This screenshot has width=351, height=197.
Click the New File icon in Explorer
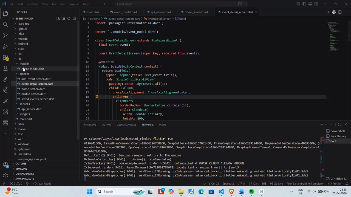click(58, 19)
